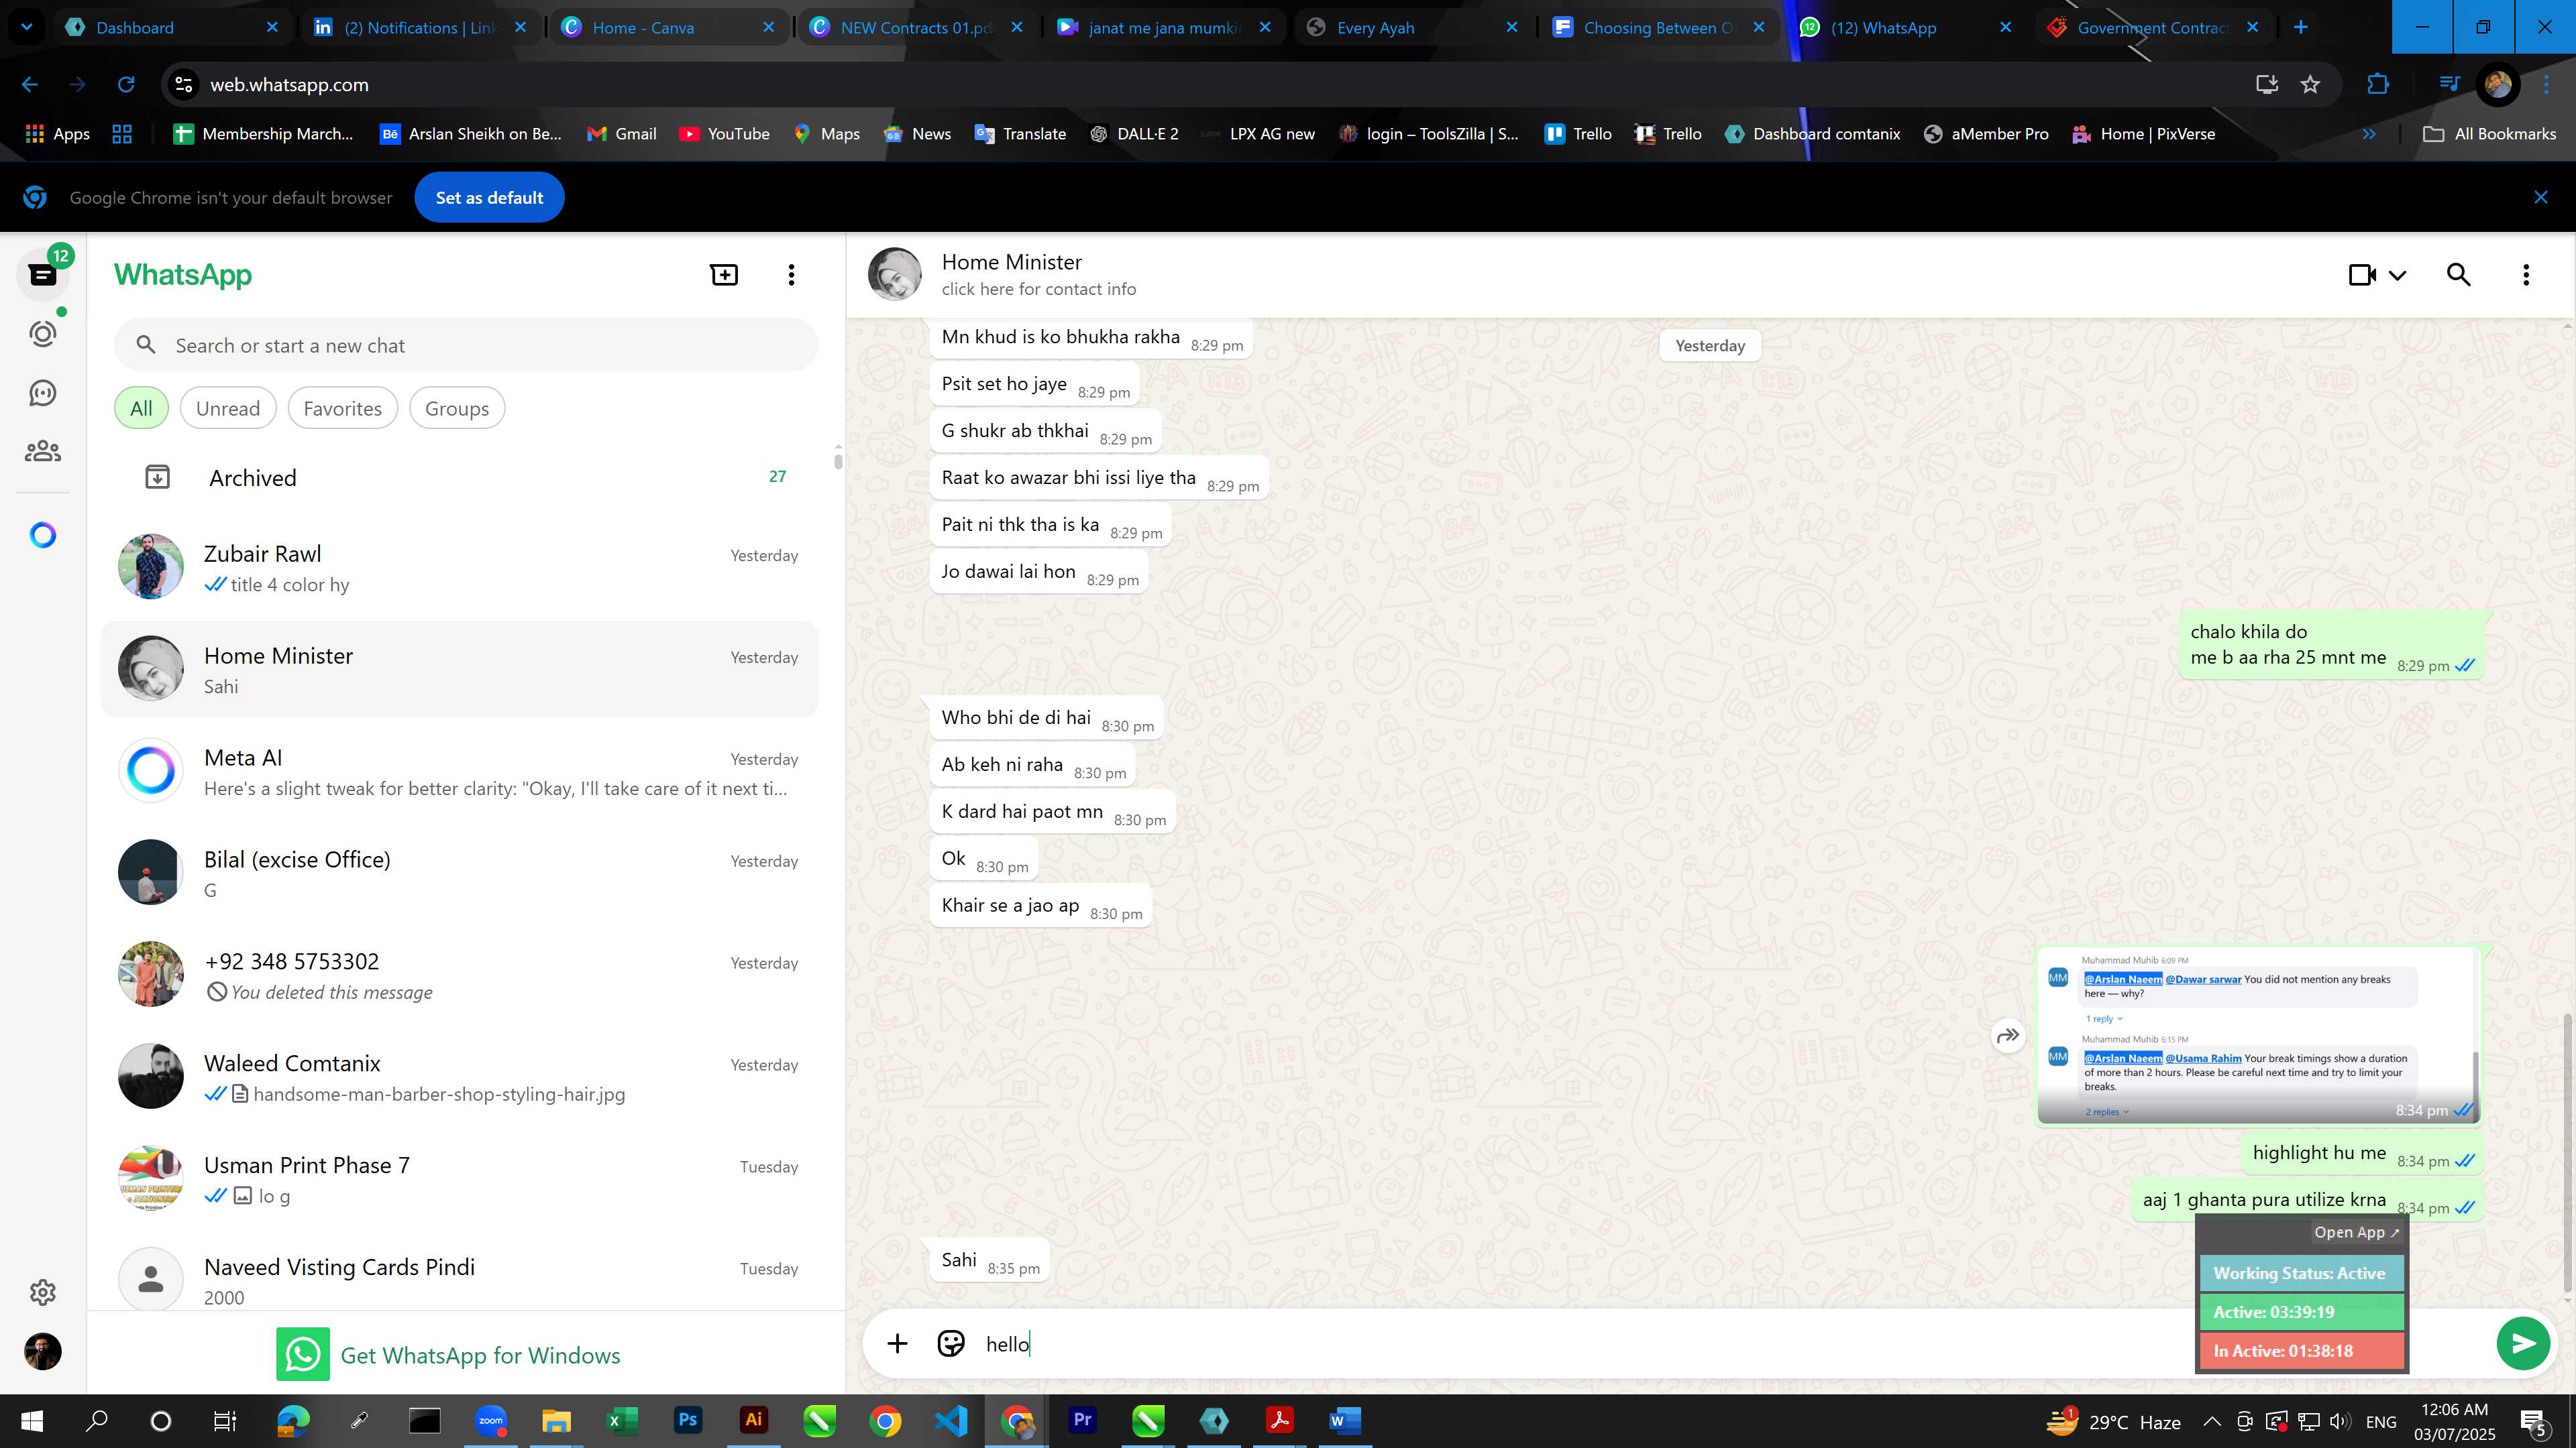Switch to the Home - Canva tab
2576x1448 pixels.
pyautogui.click(x=667, y=28)
